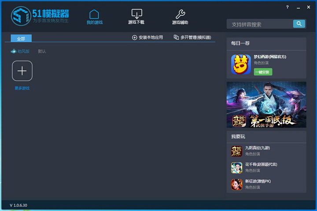Click the 我要玩 section header

point(238,137)
